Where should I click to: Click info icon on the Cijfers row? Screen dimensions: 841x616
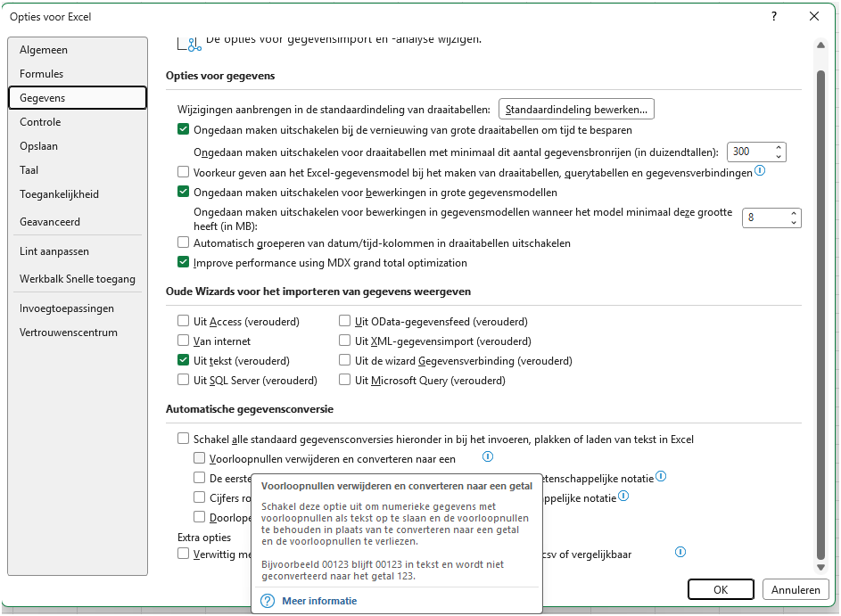click(x=623, y=496)
